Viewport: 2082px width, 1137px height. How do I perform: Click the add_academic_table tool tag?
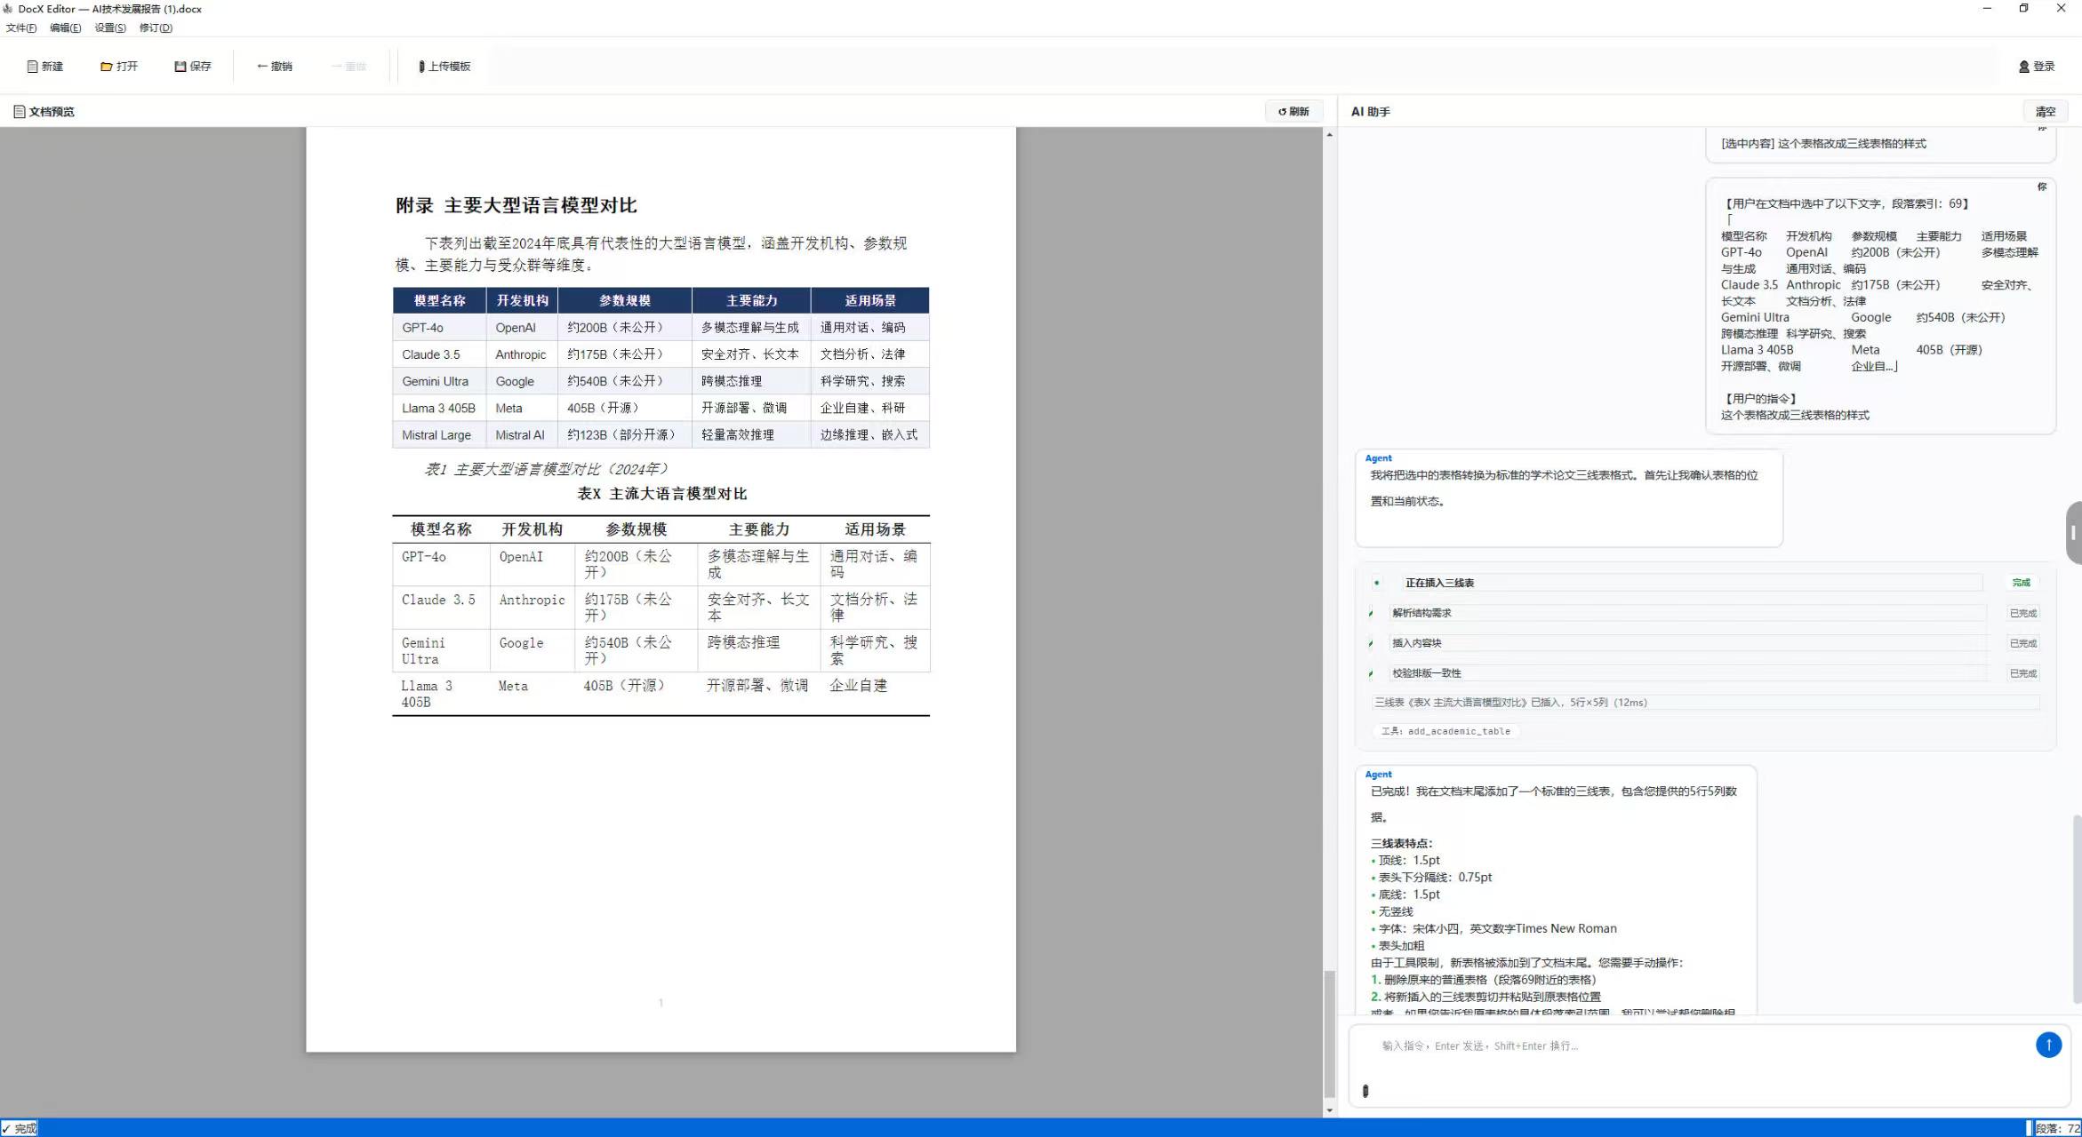[x=1446, y=732]
